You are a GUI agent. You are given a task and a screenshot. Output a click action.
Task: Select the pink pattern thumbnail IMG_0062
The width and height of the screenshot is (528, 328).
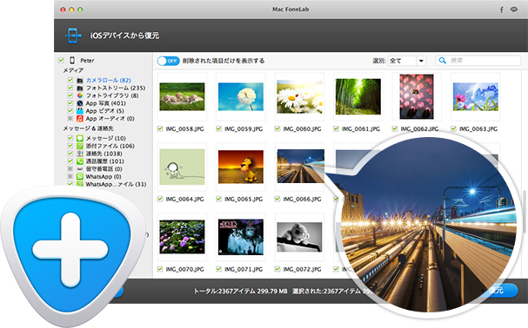(417, 97)
